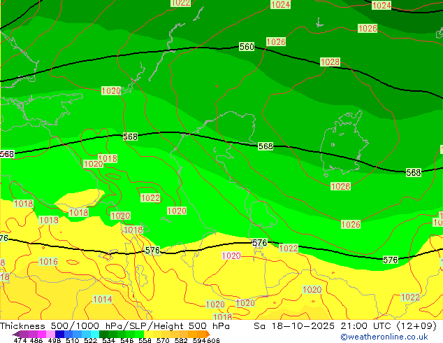
Task: Click the 1018 label at the bottom edge of the map
Action: (223, 316)
